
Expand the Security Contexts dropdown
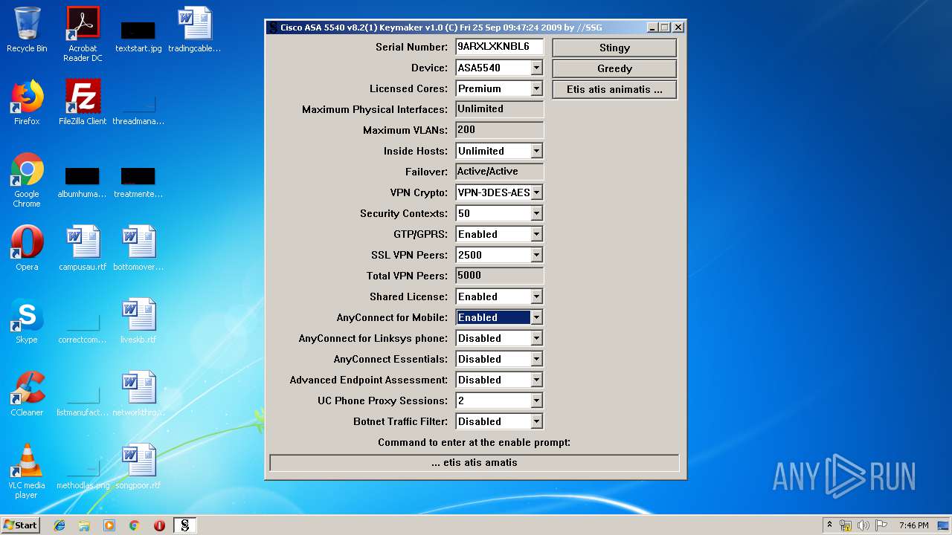536,213
